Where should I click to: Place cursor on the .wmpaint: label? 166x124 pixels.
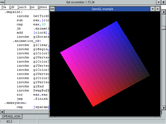(x=13, y=12)
